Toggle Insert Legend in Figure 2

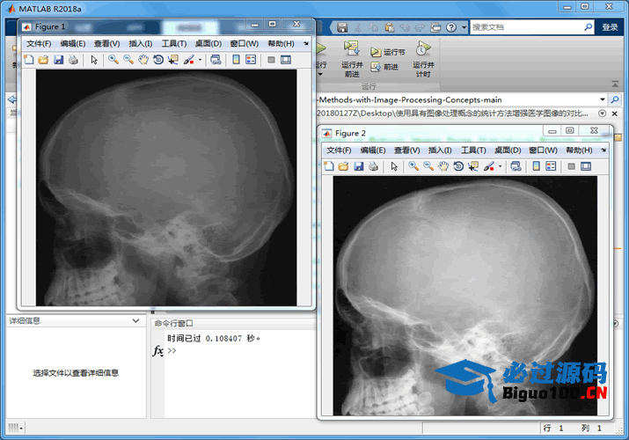pos(551,166)
